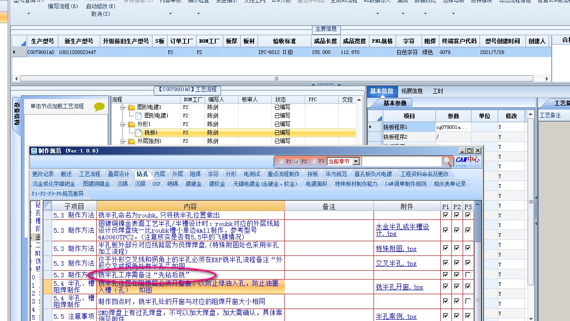
Task: Select the 图形电镀1 folder node
Action: point(144,107)
